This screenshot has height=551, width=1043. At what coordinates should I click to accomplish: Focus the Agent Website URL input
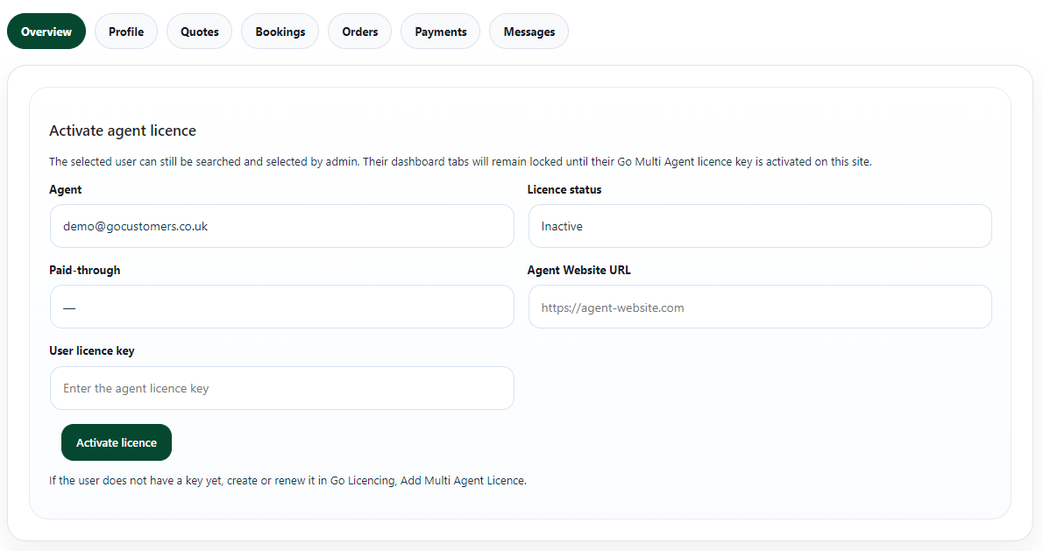[760, 307]
